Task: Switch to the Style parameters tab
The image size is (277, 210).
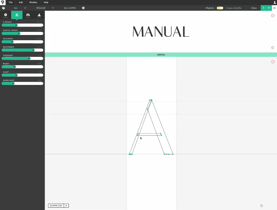Action: [28, 15]
